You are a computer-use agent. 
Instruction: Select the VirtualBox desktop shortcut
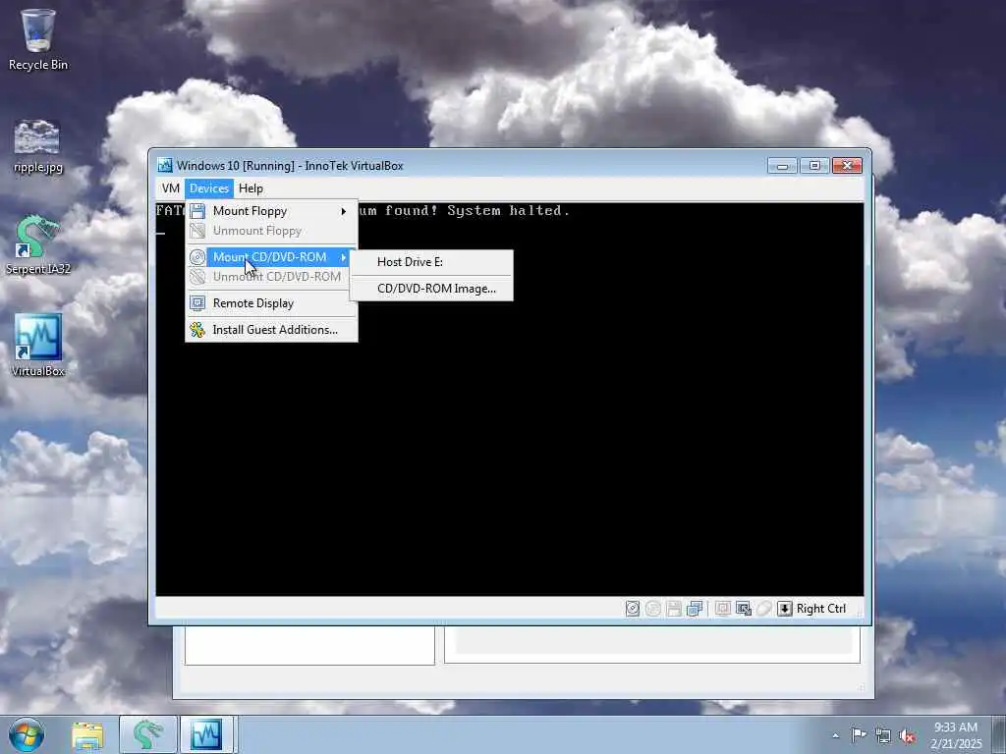pos(38,346)
